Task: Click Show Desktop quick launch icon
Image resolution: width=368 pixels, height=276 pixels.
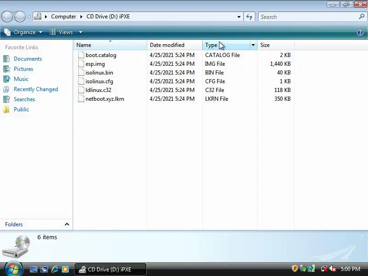Action: pos(33,269)
